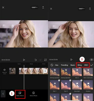The image size is (94, 101).
Task: Play the preview on the effects screen
Action: (x=71, y=60)
